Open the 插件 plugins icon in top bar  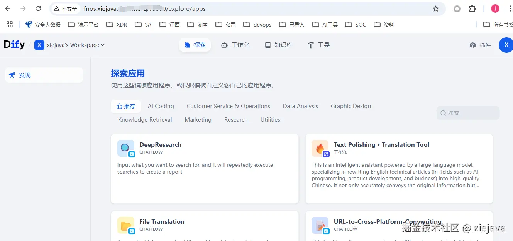coord(473,45)
